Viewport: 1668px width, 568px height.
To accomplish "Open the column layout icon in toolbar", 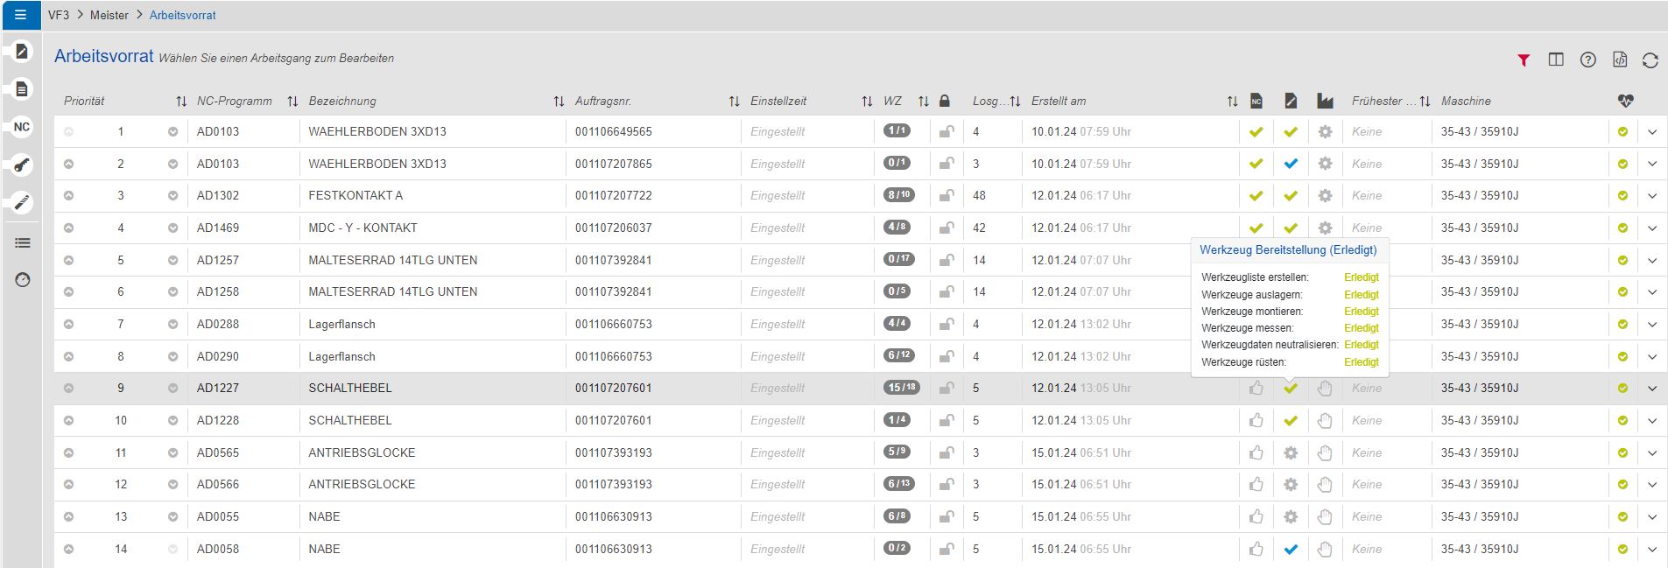I will 1556,60.
